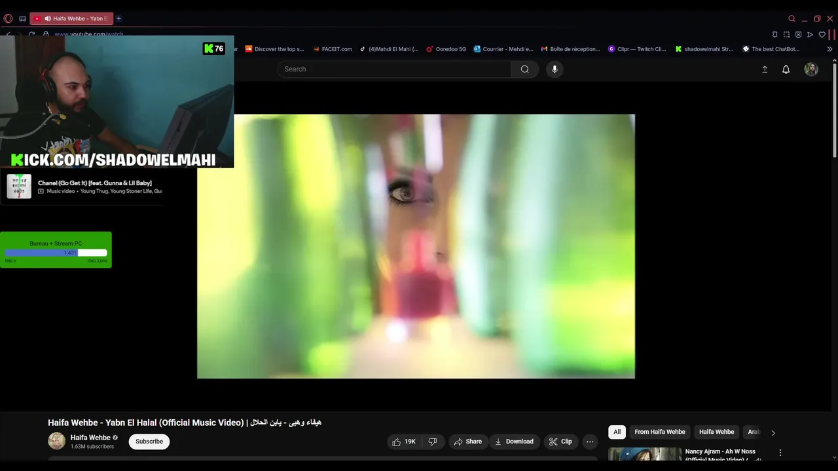Image resolution: width=838 pixels, height=471 pixels.
Task: Select the partially visible Arab chip
Action: 754,432
